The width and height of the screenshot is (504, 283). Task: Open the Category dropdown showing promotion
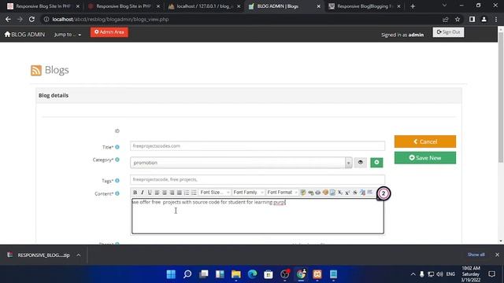pyautogui.click(x=241, y=163)
